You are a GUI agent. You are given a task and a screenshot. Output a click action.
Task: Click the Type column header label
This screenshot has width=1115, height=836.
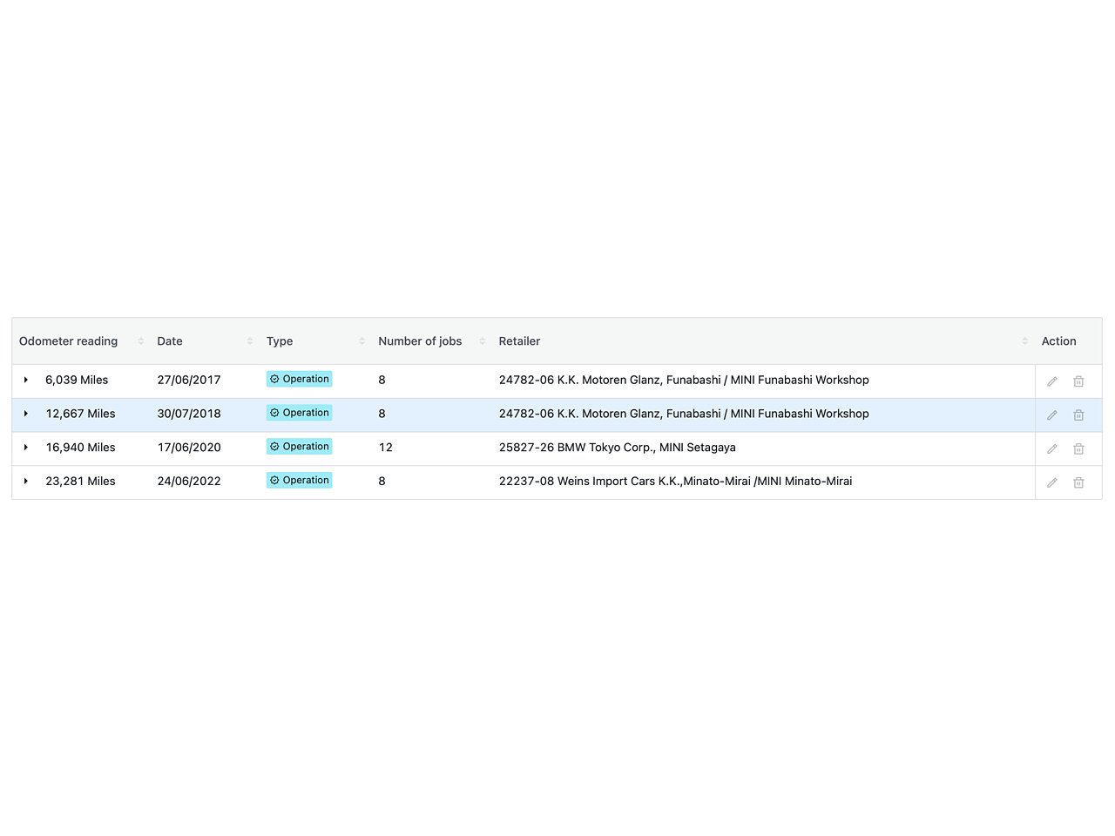pos(280,341)
